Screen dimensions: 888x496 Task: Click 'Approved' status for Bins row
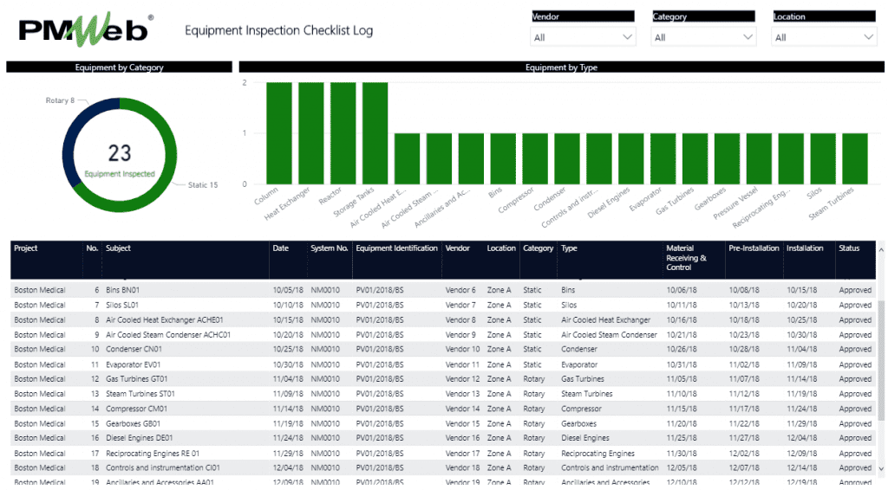pyautogui.click(x=855, y=290)
